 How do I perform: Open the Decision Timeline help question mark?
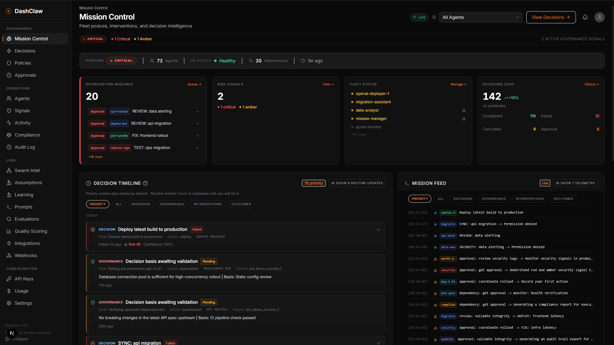pos(145,183)
